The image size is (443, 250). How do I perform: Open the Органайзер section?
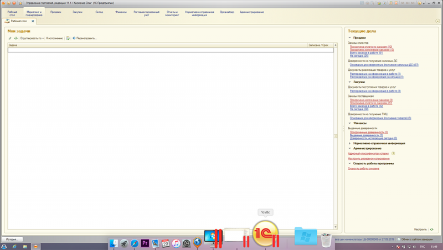click(227, 12)
